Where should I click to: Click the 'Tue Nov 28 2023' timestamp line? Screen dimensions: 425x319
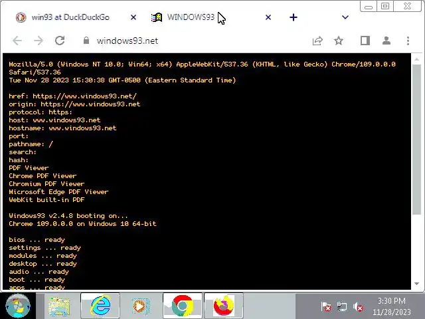click(x=122, y=80)
